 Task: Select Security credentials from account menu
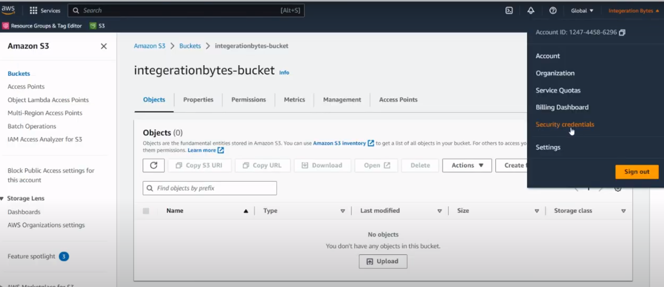[565, 124]
